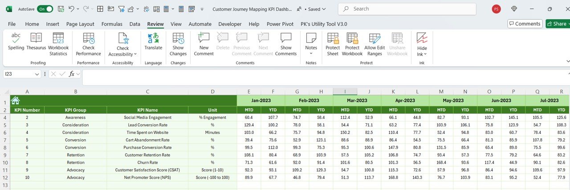Select row 7 header

(5, 140)
